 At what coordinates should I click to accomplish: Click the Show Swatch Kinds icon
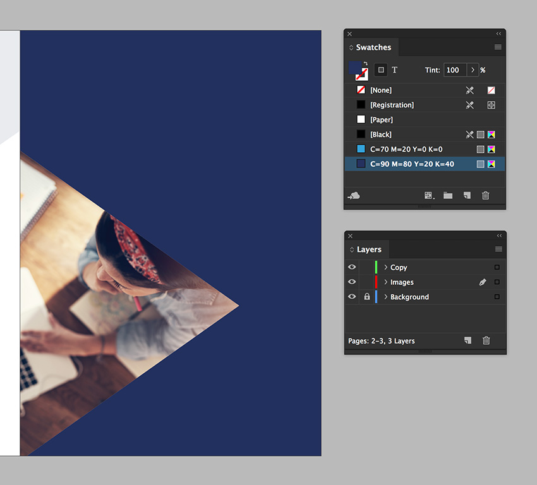(429, 195)
